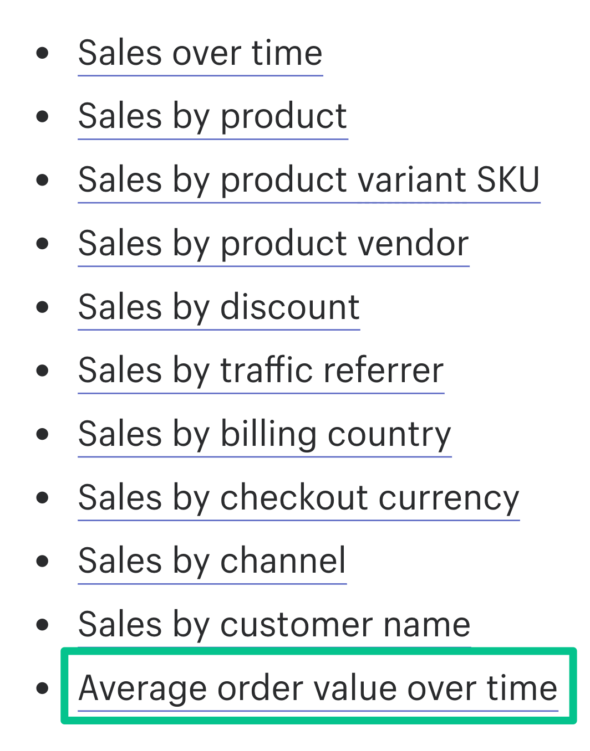Open Sales by traffic referrer report
Screen dimensions: 590x751
pyautogui.click(x=261, y=371)
